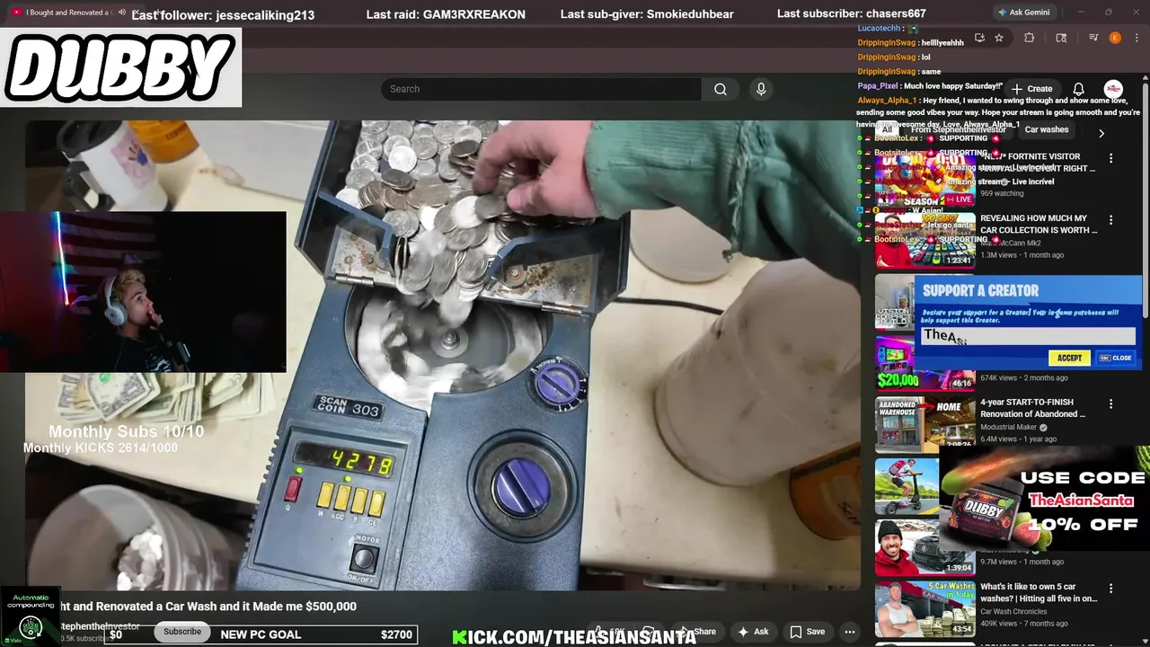Screen dimensions: 1150x647
Task: Click the Modustrial Maker channel name
Action: [1008, 427]
